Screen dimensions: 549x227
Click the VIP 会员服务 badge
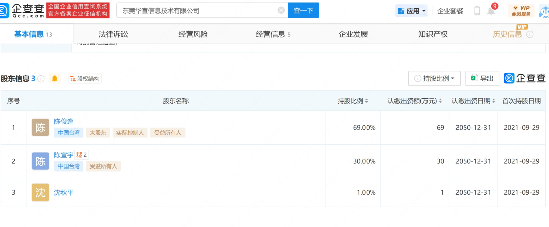pos(521,10)
